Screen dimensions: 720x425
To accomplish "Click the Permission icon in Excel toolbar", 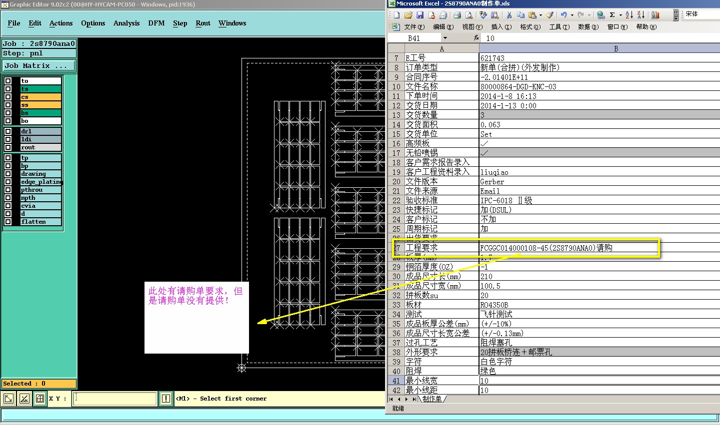I will 431,15.
